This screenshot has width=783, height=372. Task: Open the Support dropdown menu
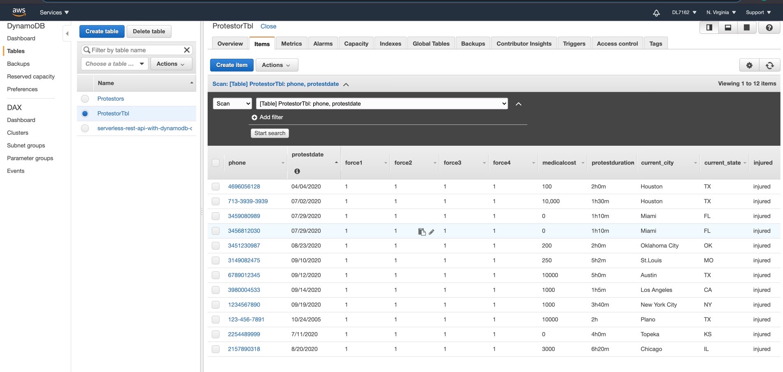[758, 12]
